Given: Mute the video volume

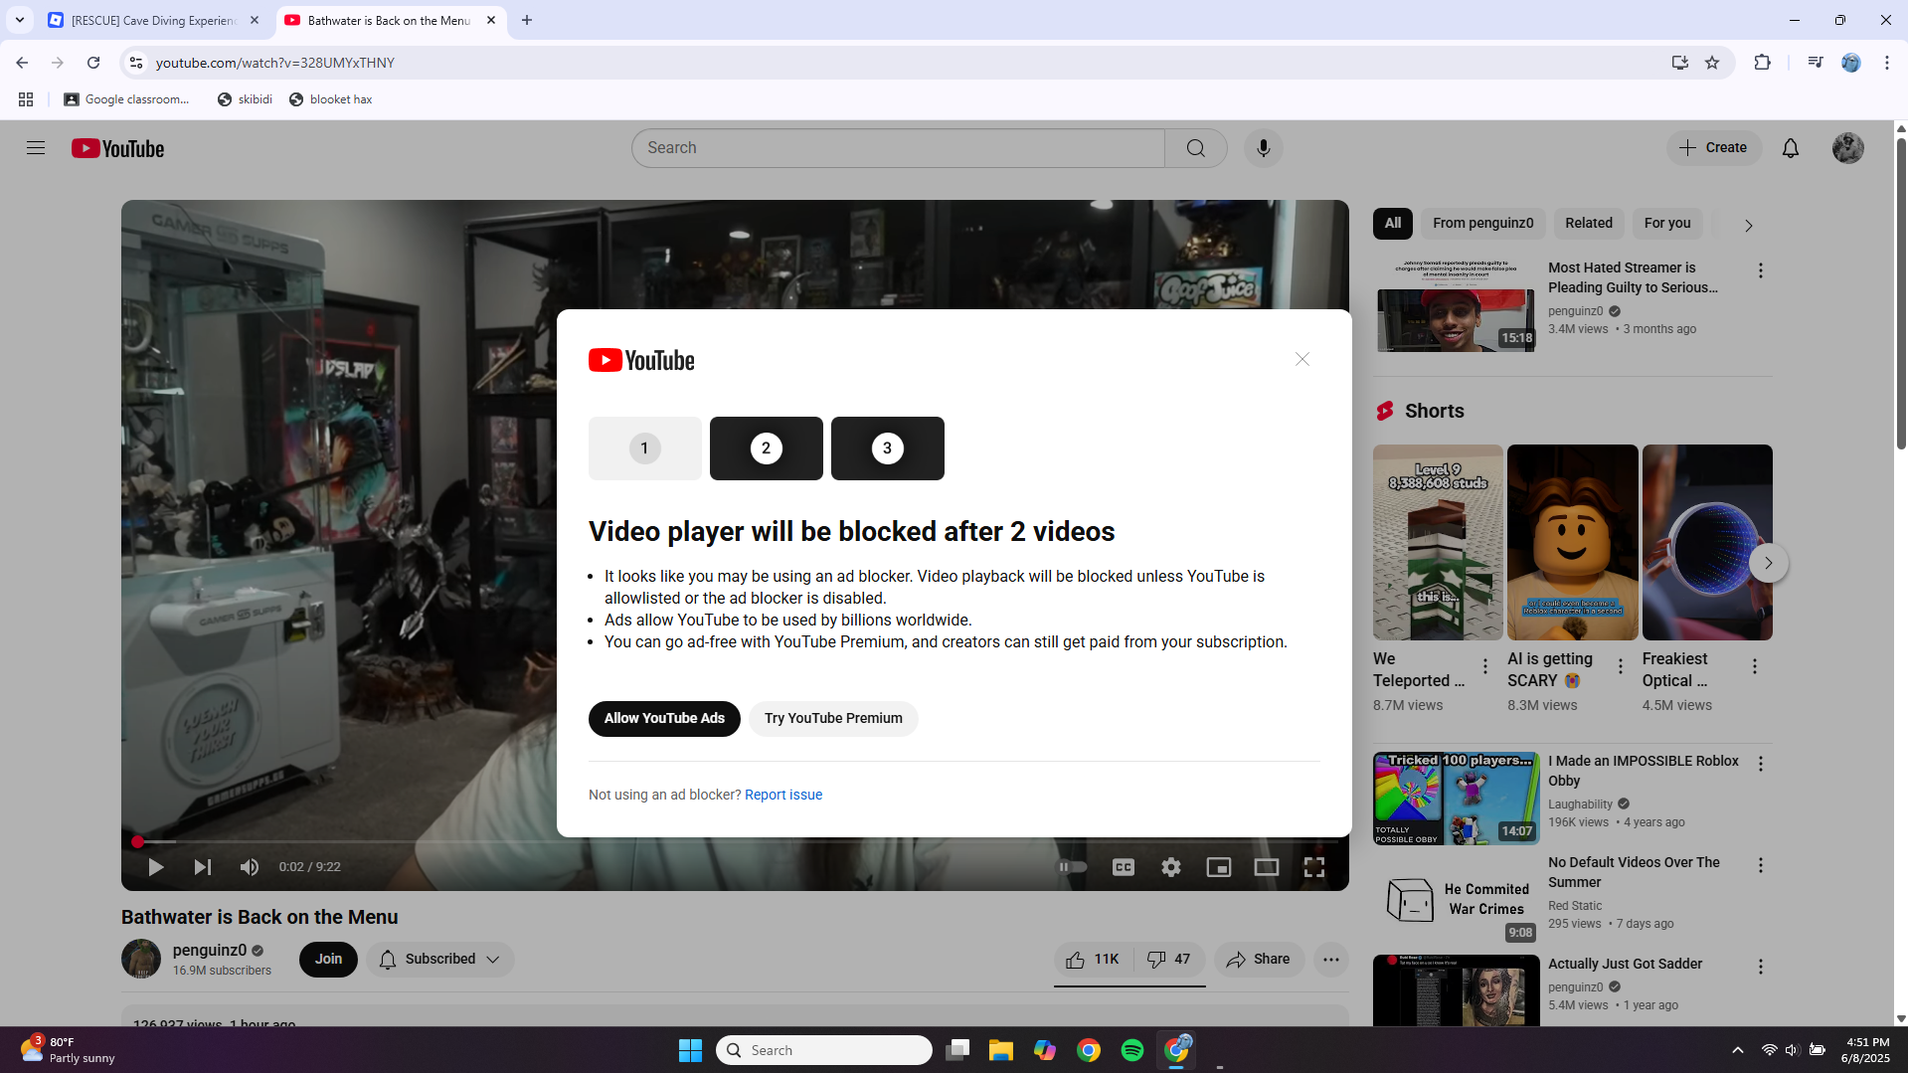Looking at the screenshot, I should [249, 867].
